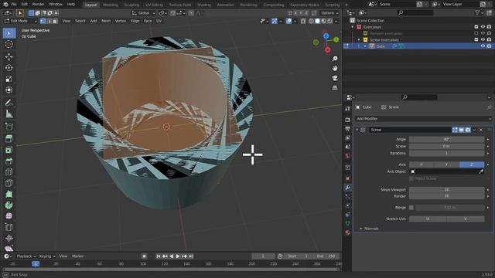Select the Annotate tool
The width and height of the screenshot is (495, 278).
(x=9, y=103)
